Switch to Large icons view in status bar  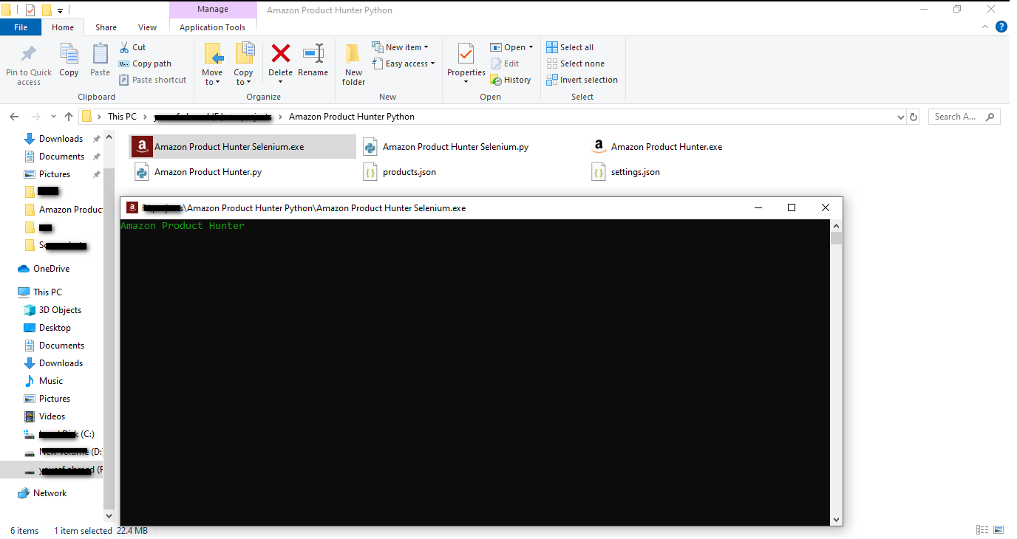click(x=999, y=530)
